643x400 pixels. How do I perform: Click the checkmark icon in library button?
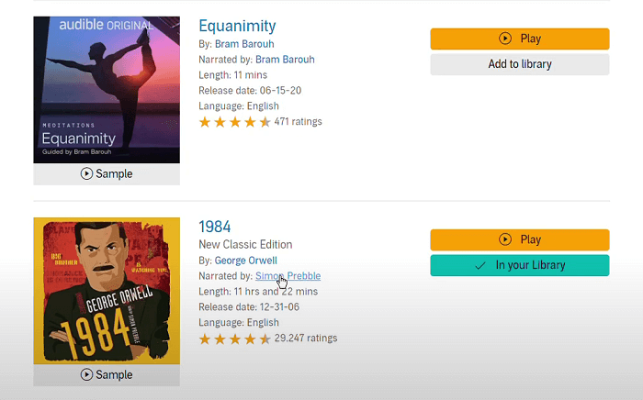(x=479, y=265)
